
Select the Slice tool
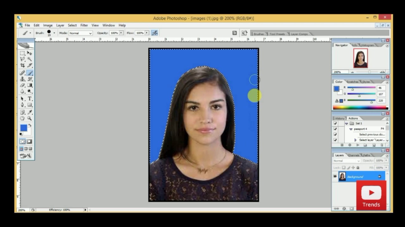[x=29, y=65]
